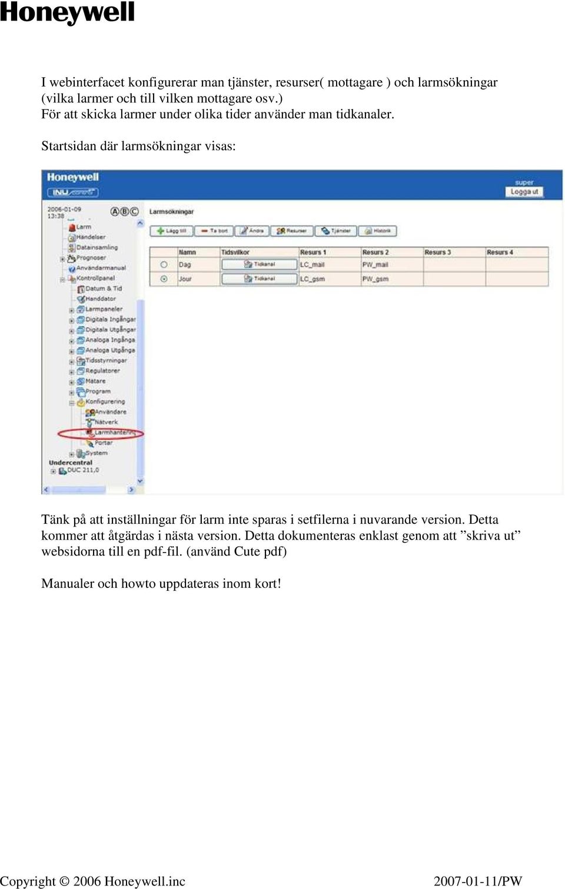Click the PW_mail cell
This screenshot has width=565, height=889.
tap(393, 265)
